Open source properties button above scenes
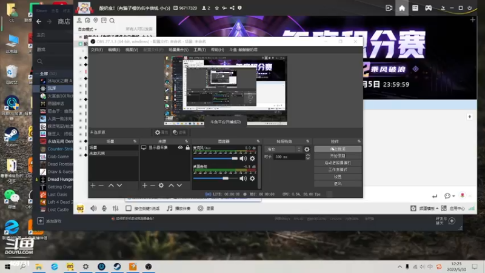Screen dimensions: 485x273 [161, 132]
